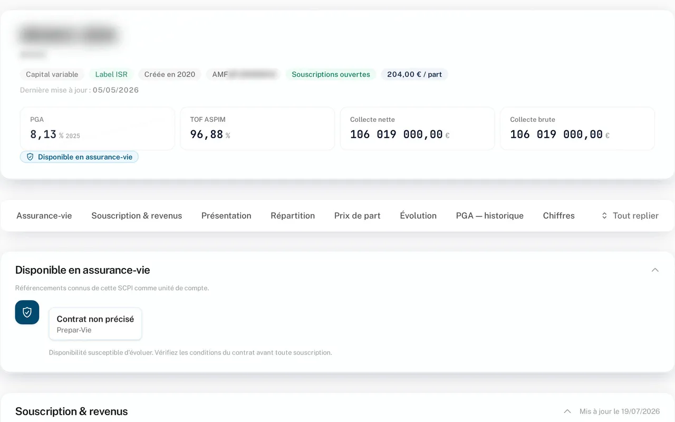Click the TOF ASPIM 96,88 % card
Screen dimensions: 675x422
[257, 129]
